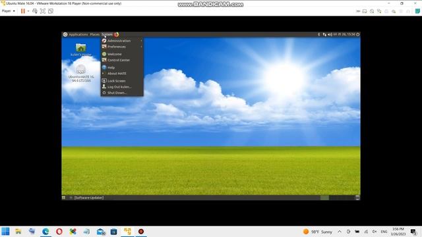The width and height of the screenshot is (422, 237).
Task: Open Help from the System menu
Action: pyautogui.click(x=122, y=67)
